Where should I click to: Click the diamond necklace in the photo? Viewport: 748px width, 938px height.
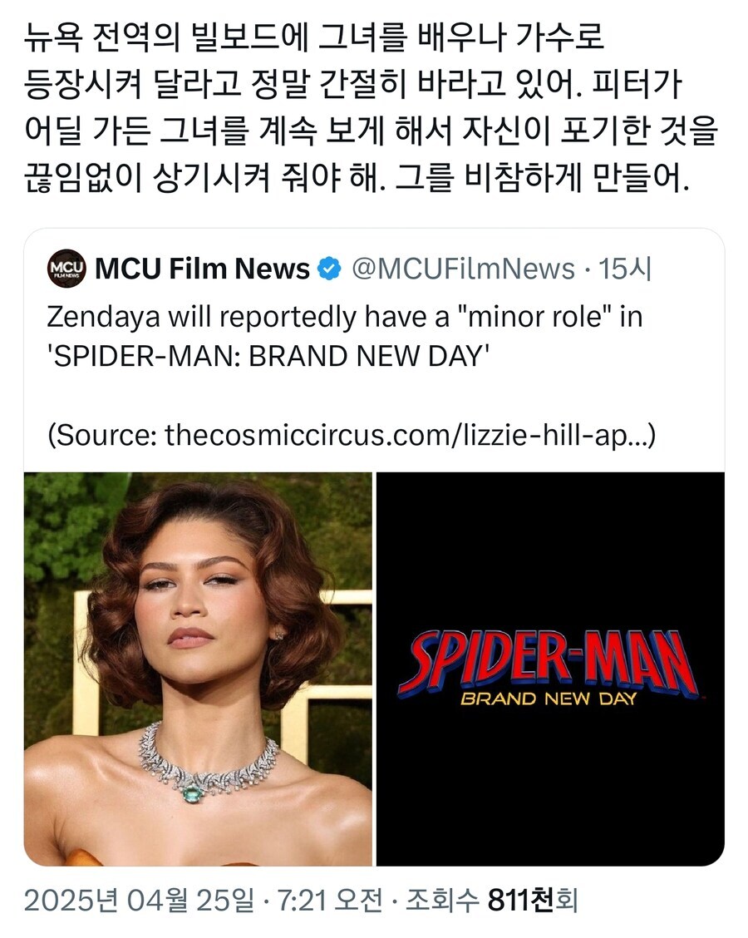pyautogui.click(x=208, y=761)
